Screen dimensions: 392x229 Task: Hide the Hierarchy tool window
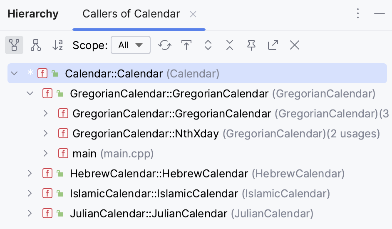tap(379, 14)
